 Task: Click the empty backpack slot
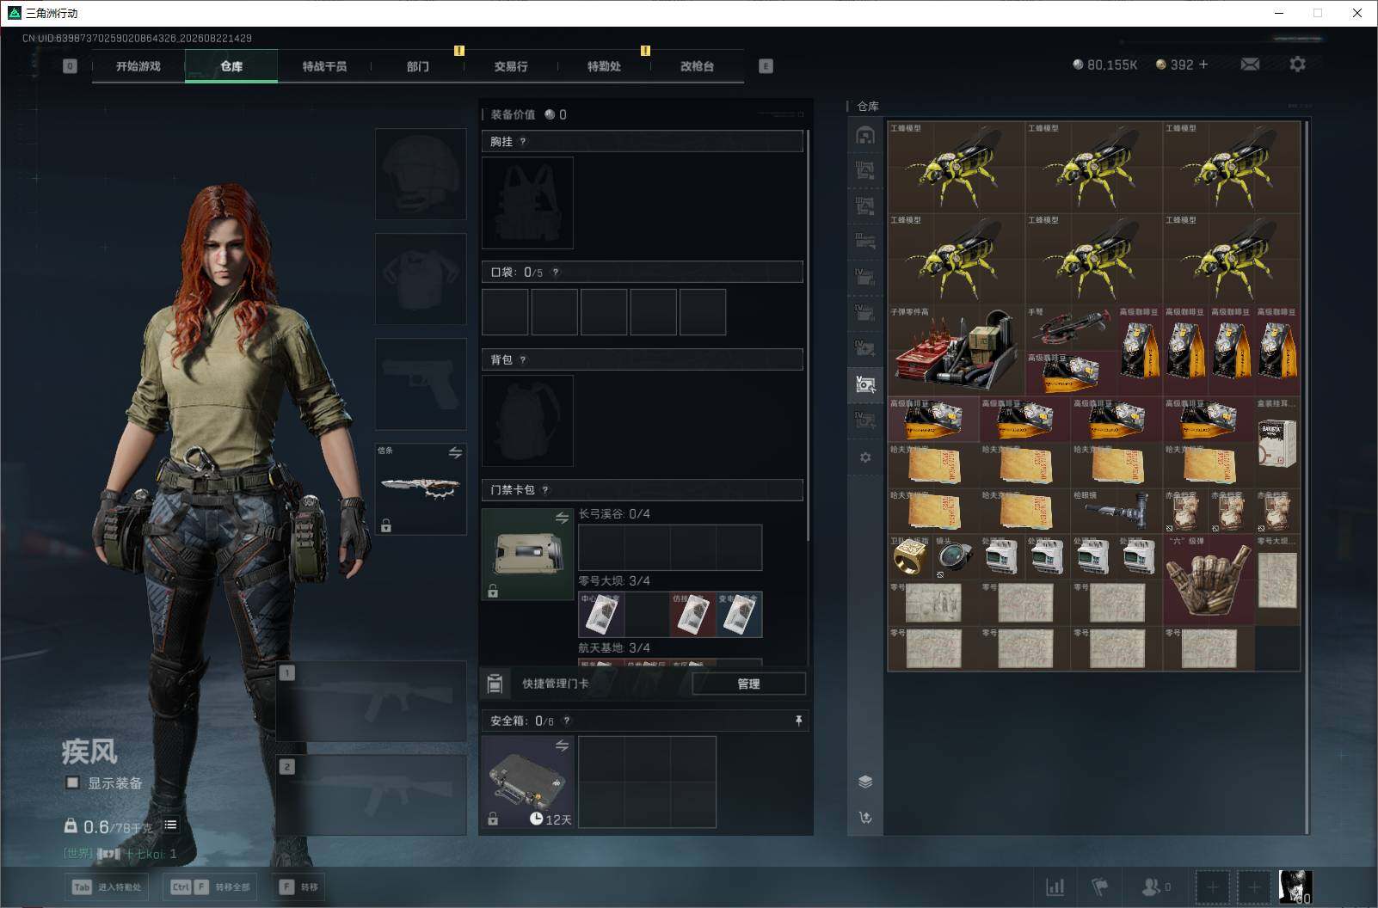(x=527, y=420)
